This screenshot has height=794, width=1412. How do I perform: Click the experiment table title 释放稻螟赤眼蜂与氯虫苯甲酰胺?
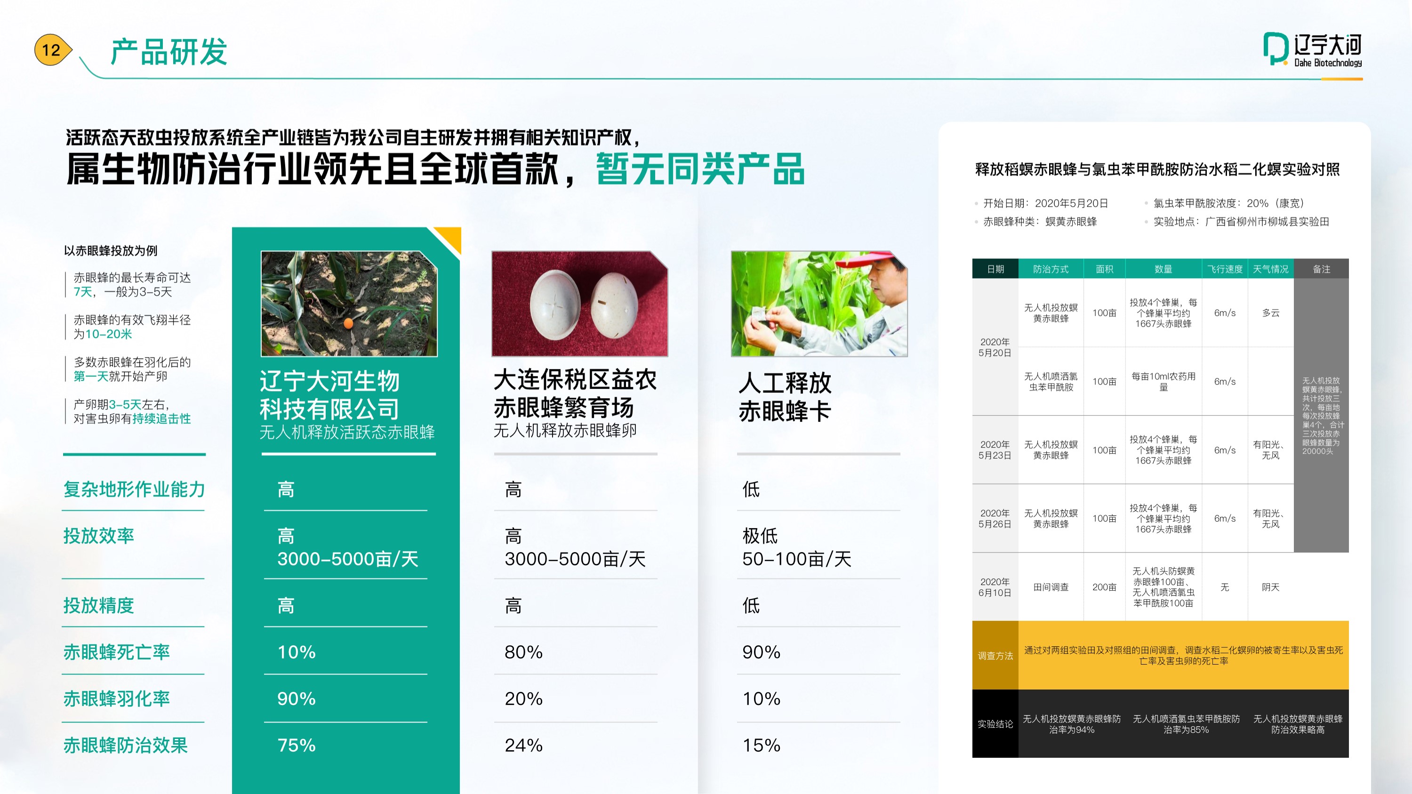pyautogui.click(x=1157, y=169)
